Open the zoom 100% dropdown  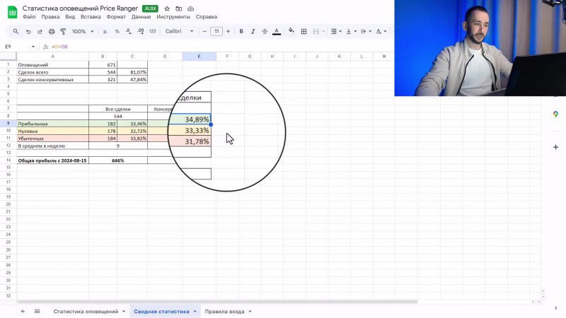[83, 31]
